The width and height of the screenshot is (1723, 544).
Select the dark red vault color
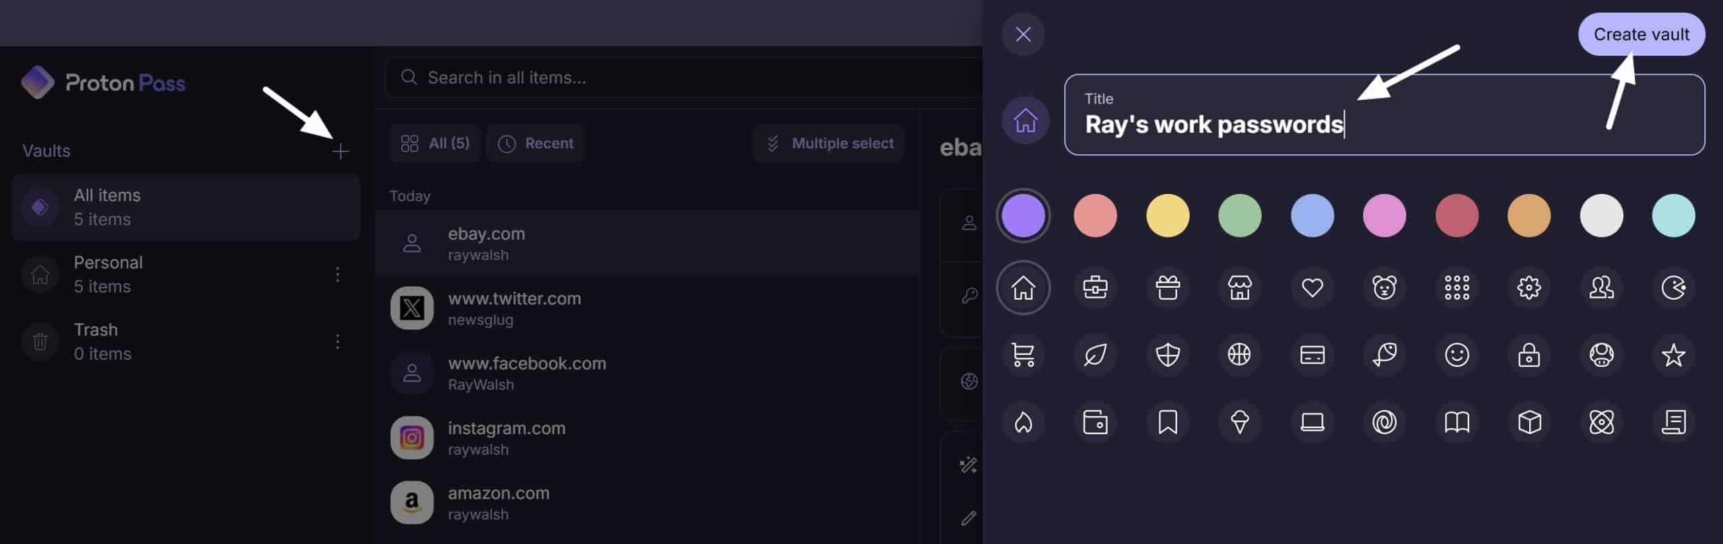(1457, 215)
